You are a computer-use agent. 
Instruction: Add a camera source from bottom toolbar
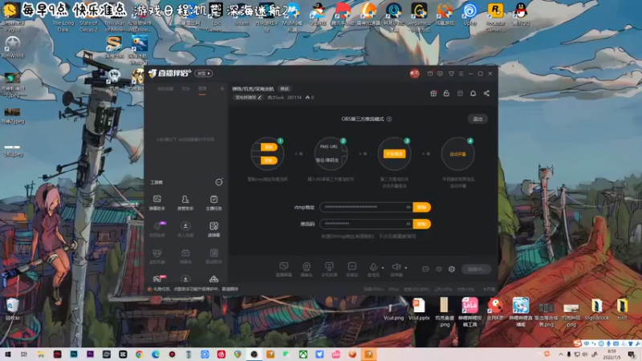[x=307, y=269]
